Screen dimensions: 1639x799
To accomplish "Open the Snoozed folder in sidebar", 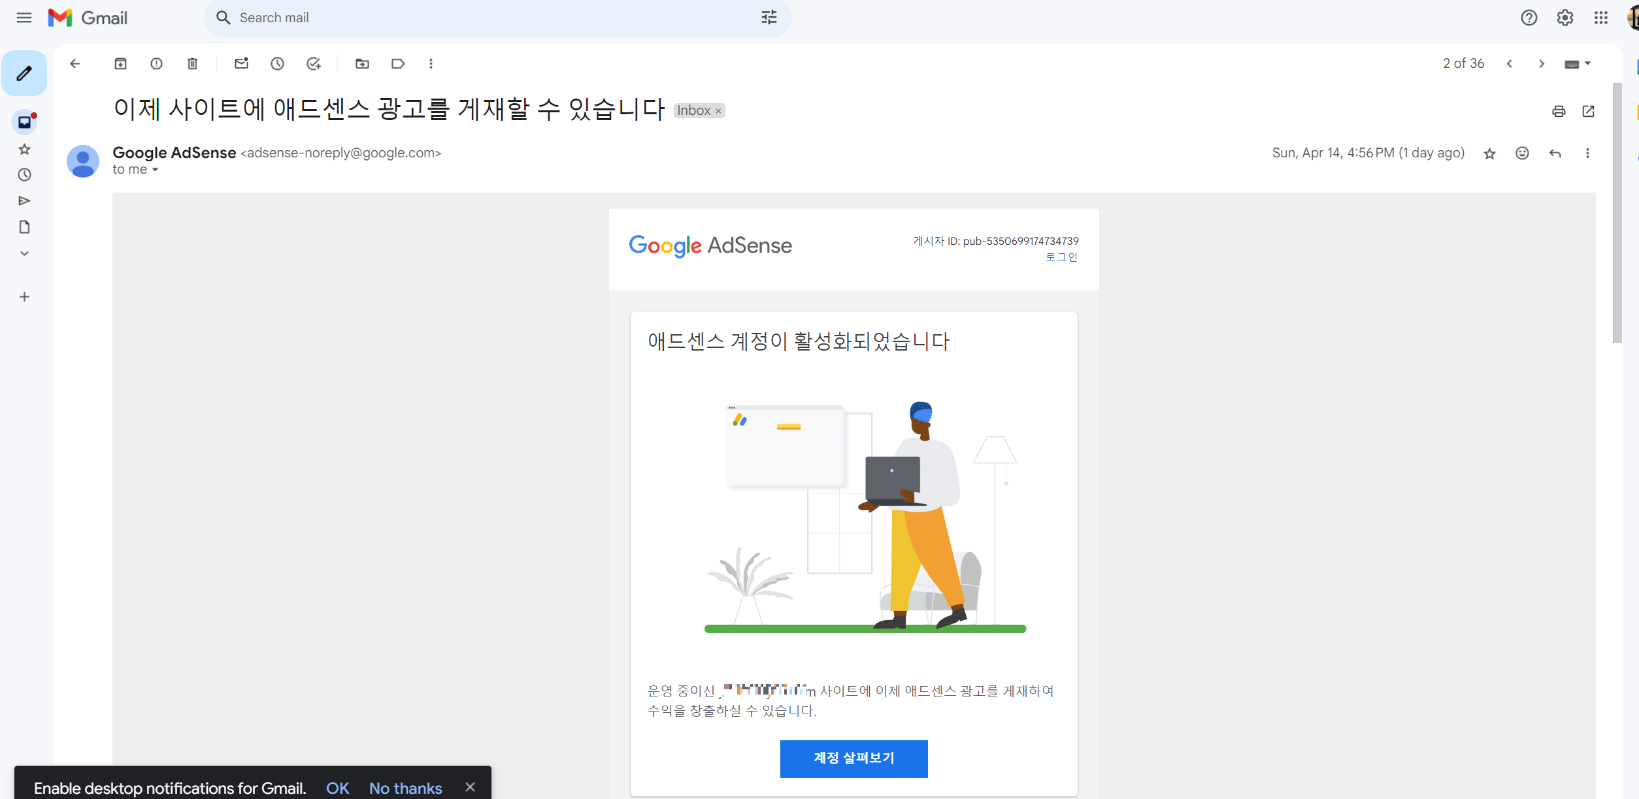I will (24, 174).
